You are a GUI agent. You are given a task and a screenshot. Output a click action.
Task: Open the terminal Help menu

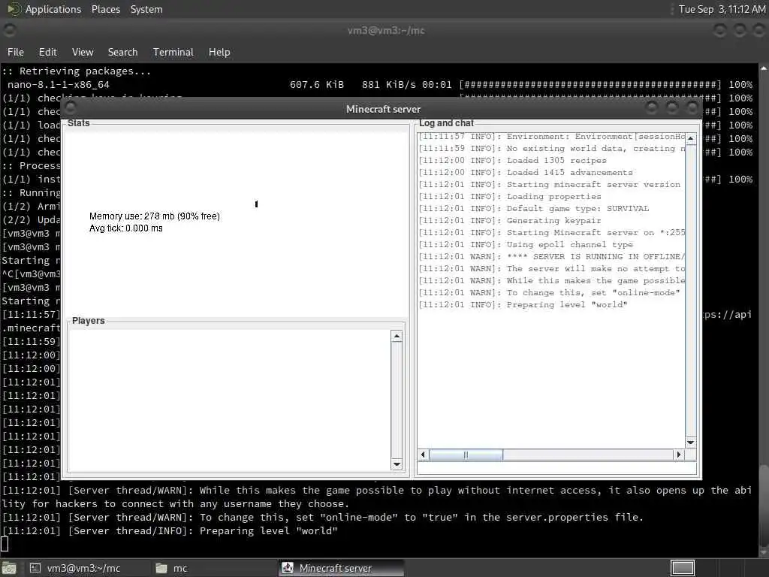tap(219, 52)
